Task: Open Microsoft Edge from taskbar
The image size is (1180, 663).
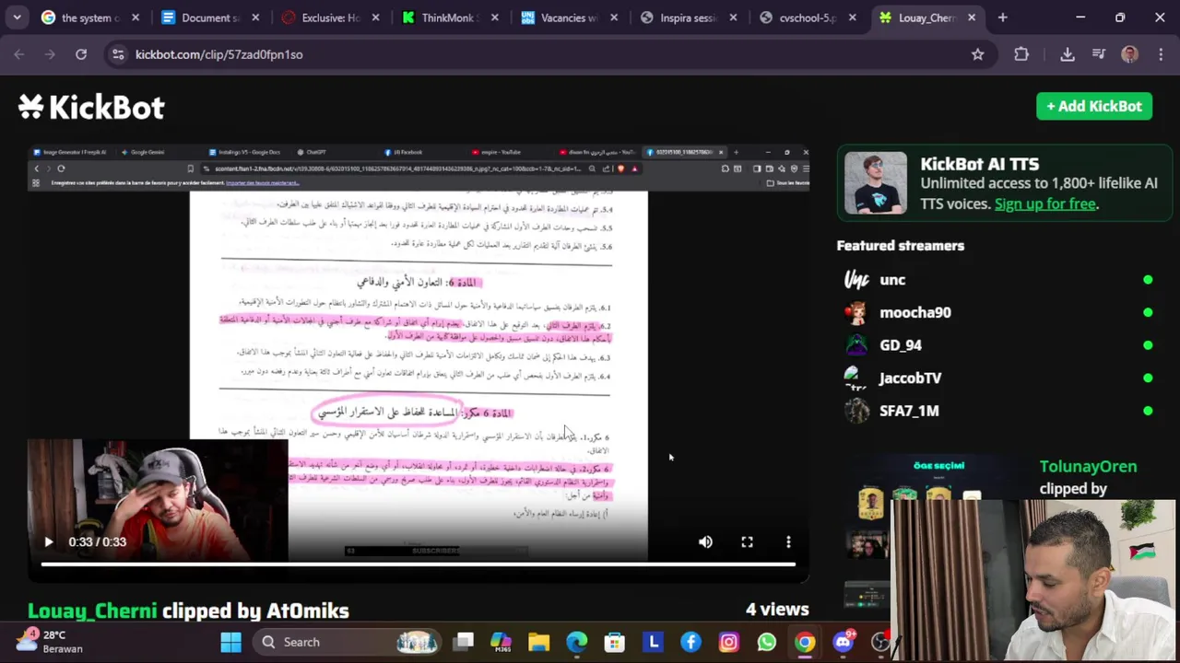Action: coord(576,642)
